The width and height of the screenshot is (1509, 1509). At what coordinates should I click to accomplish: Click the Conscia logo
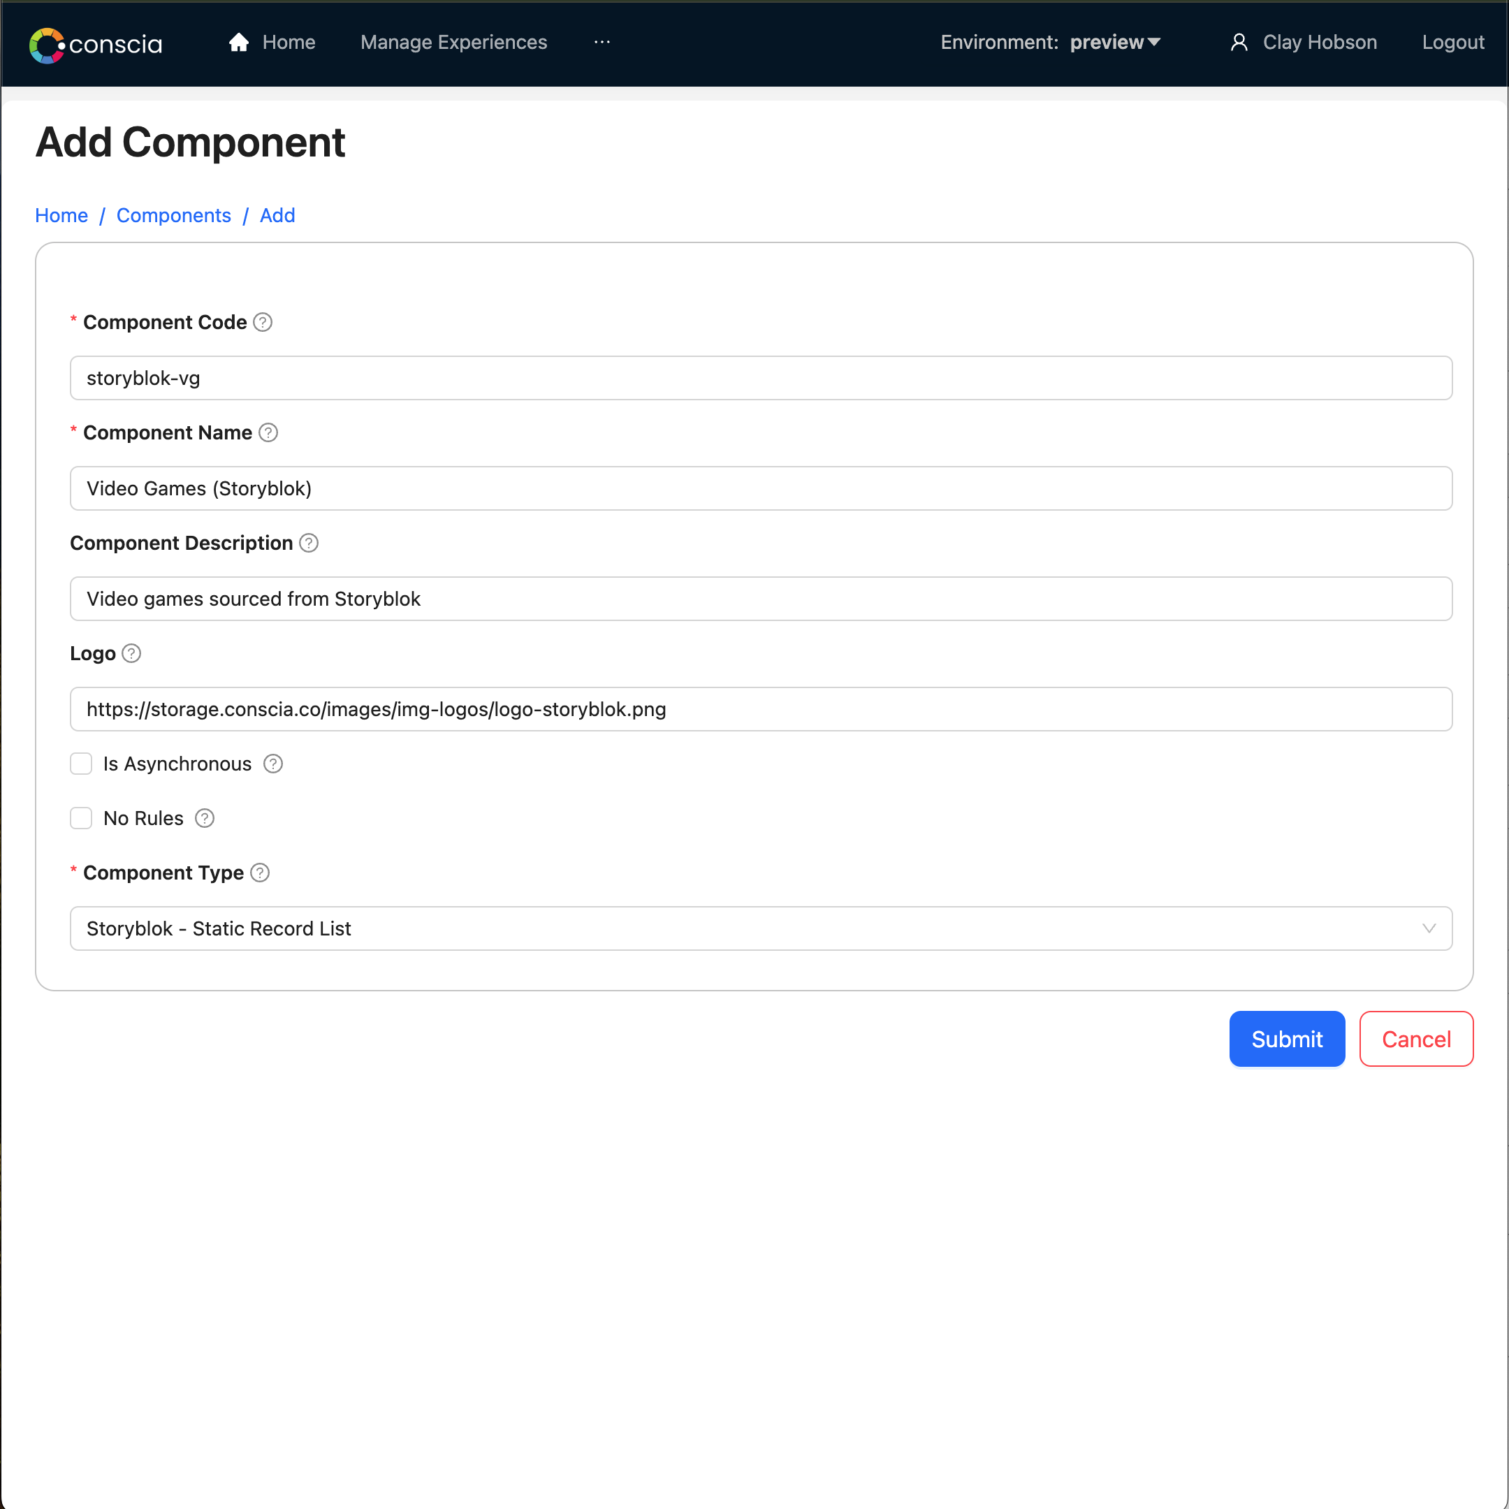(95, 45)
